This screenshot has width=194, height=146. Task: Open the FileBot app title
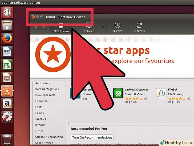tap(173, 90)
